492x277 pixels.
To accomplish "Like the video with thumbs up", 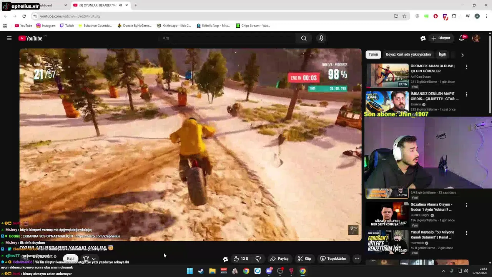I will [241, 259].
